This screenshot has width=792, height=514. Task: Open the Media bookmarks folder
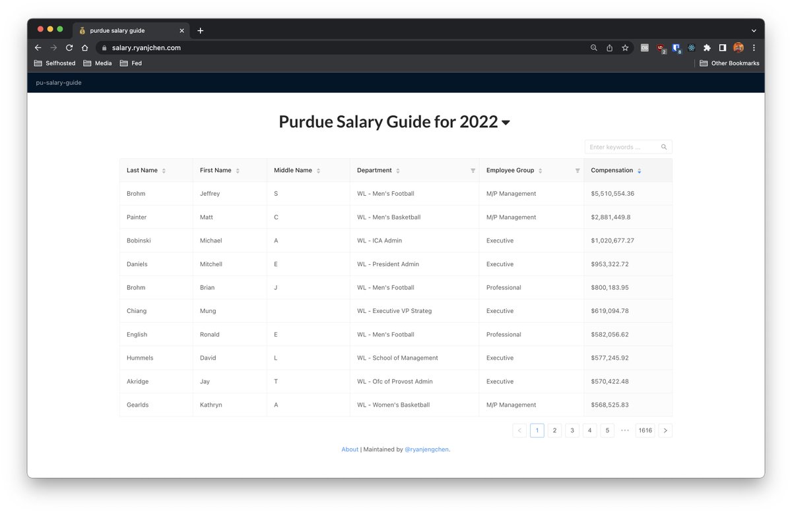(98, 63)
